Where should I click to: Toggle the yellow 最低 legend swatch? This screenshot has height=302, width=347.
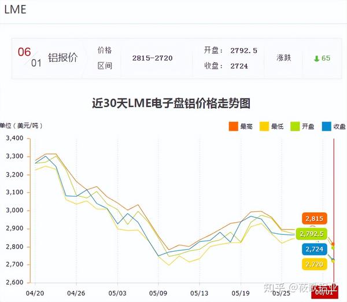(264, 126)
